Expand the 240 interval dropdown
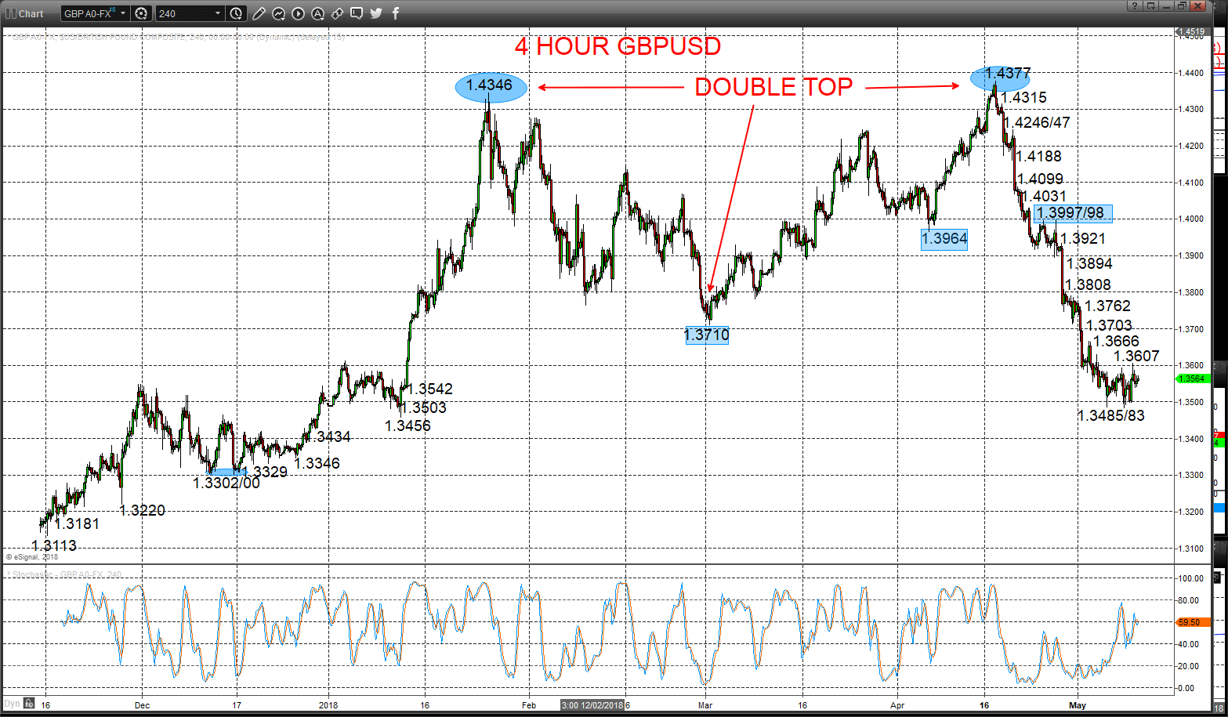This screenshot has width=1228, height=717. 218,13
